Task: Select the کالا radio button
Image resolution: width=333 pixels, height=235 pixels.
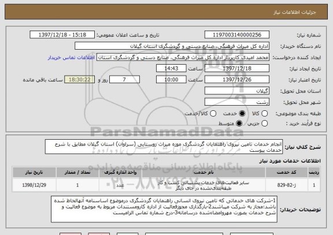Action: [264, 114]
